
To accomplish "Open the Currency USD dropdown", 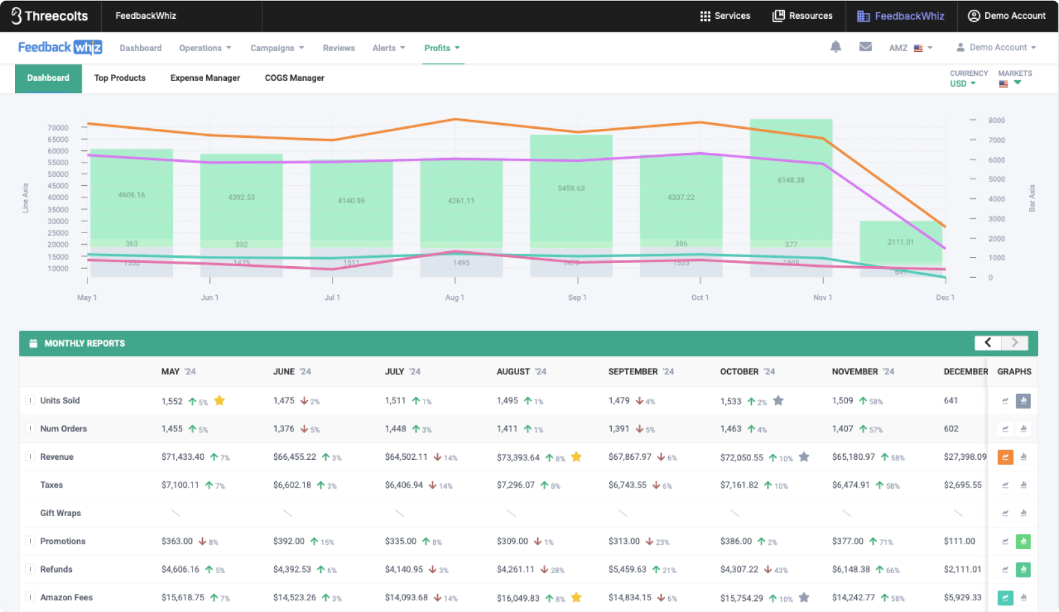I will 961,84.
